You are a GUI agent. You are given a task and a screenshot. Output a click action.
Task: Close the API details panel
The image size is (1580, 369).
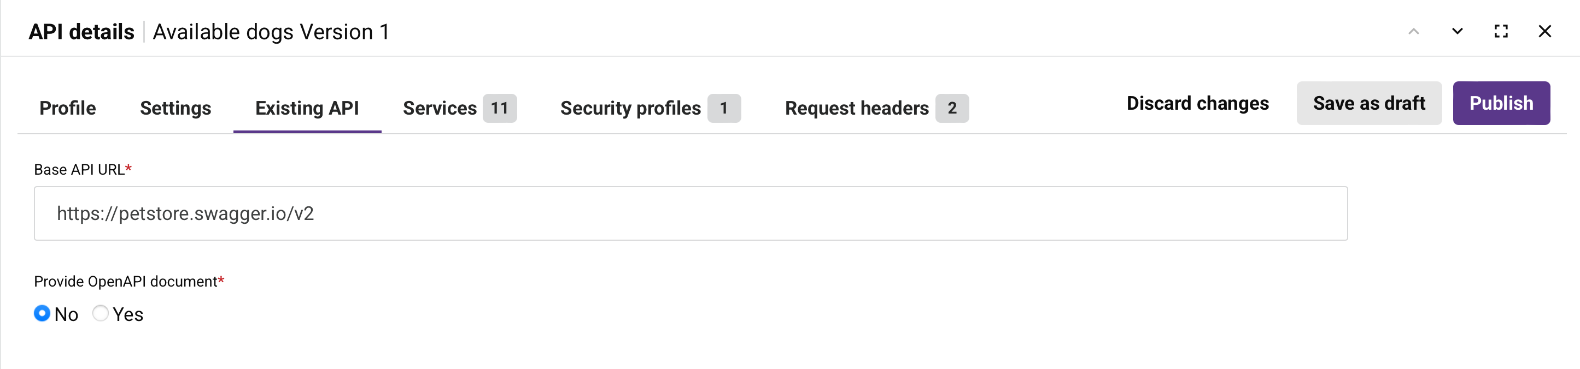(1544, 31)
